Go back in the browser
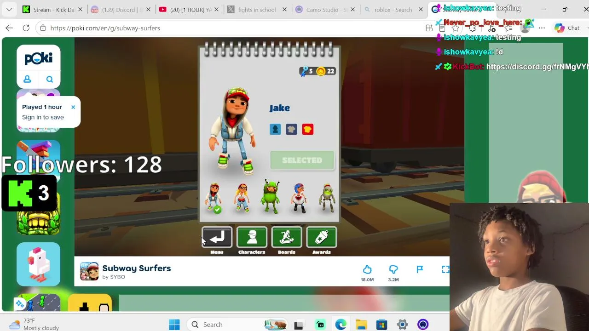589x331 pixels. [x=9, y=28]
